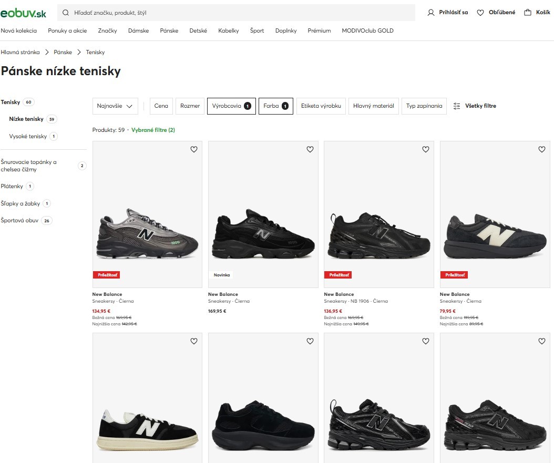Favorite the Novinka black New Balance sneaker
This screenshot has width=554, height=463.
coord(310,150)
